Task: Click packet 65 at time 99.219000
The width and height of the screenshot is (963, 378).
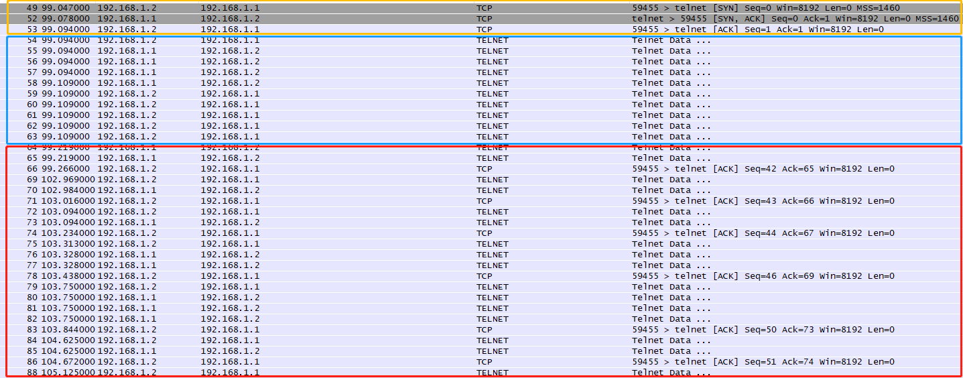Action: pos(469,158)
